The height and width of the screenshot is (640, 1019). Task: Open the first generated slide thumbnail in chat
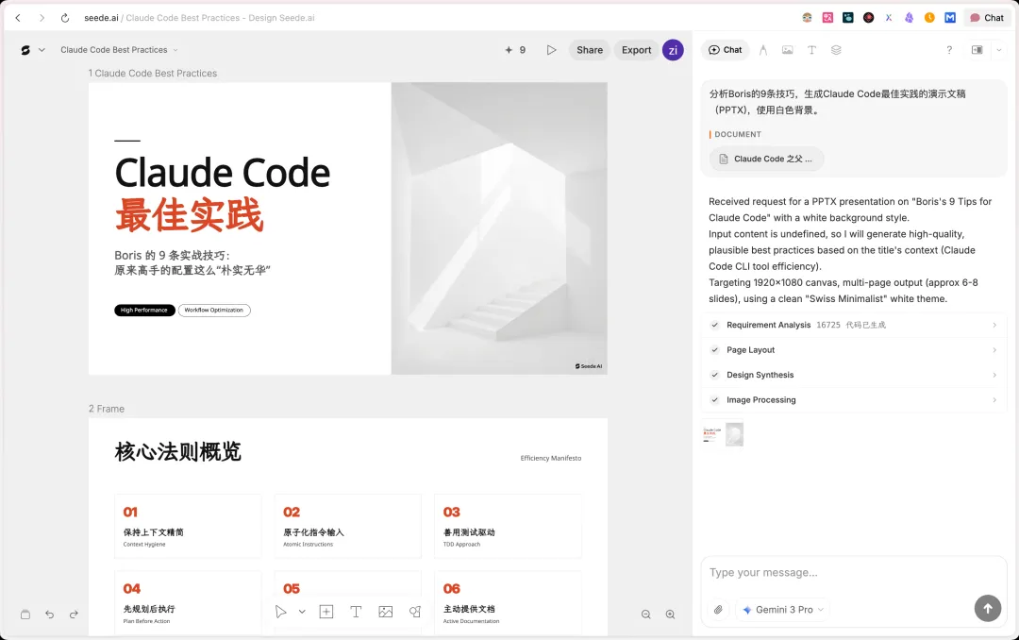pos(712,434)
